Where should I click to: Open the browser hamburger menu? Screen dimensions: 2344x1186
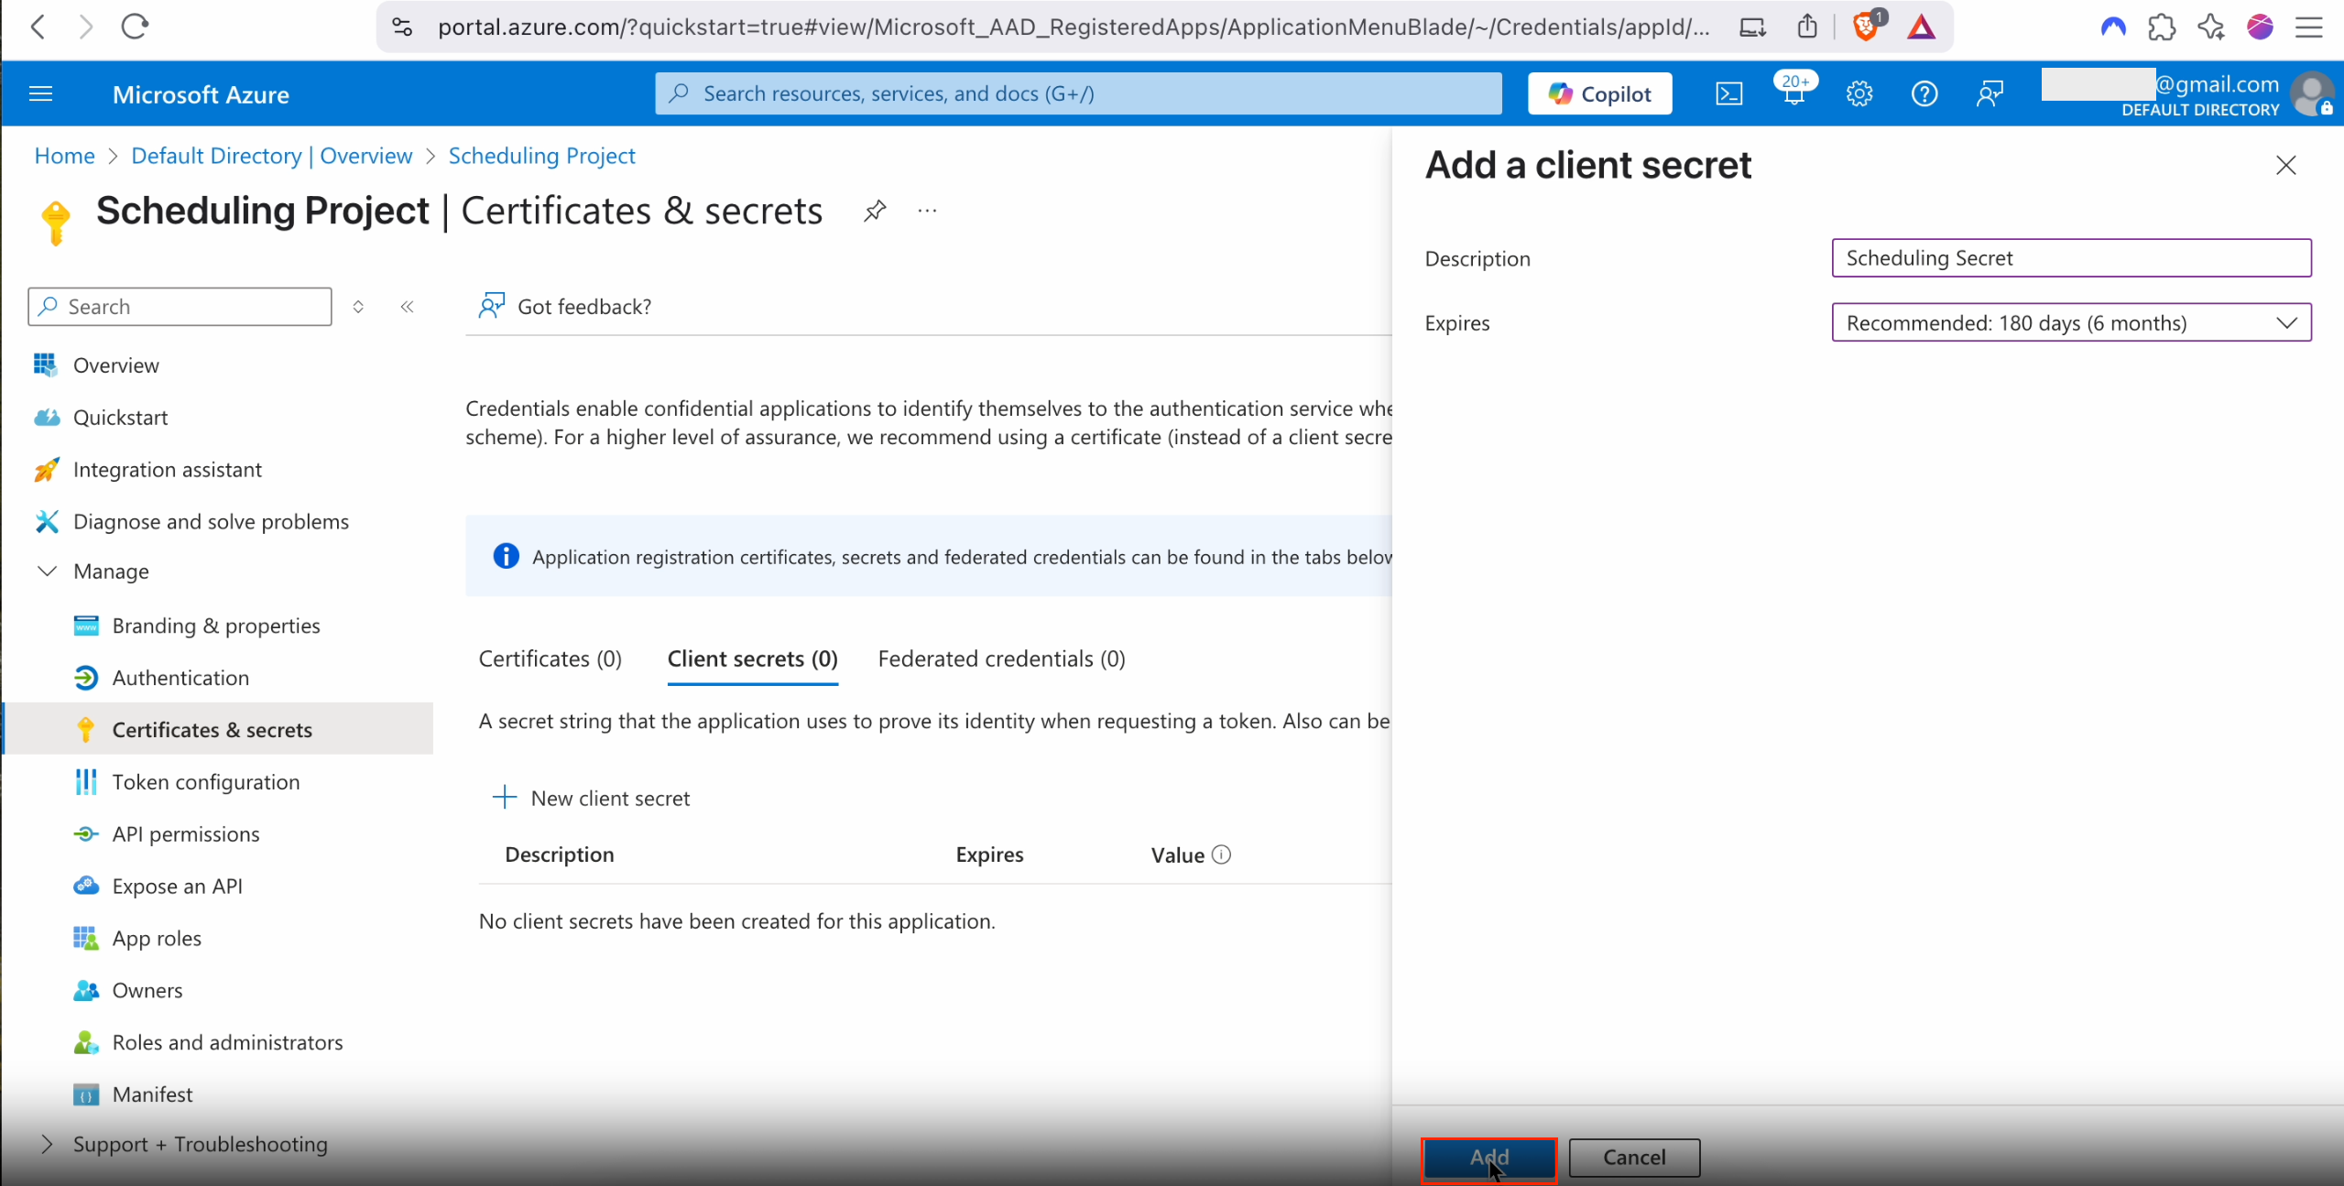[x=2308, y=27]
